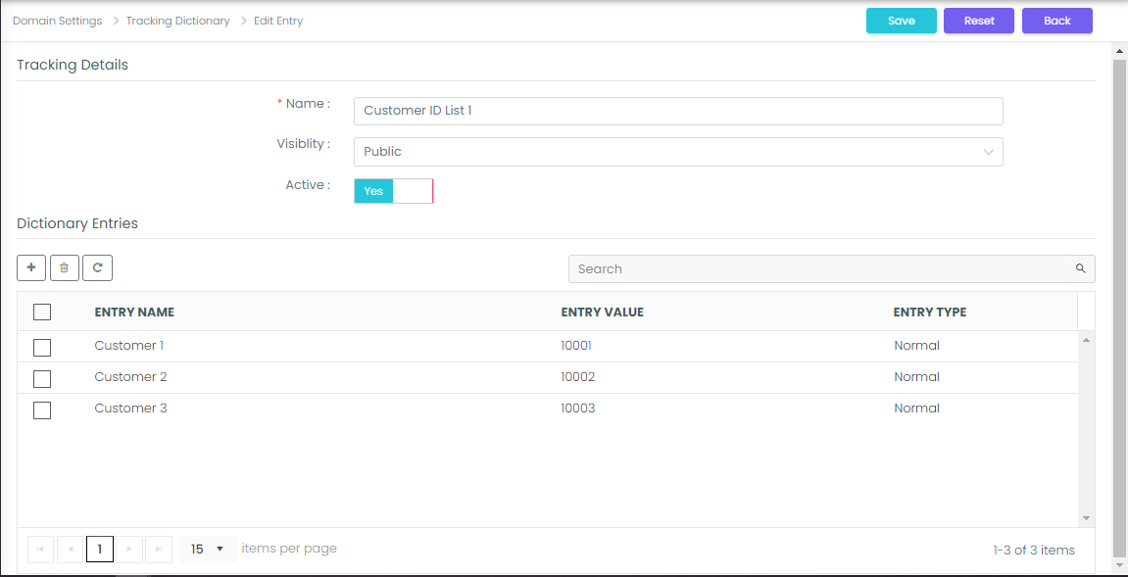Sort by ENTRY TYPE column header
1128x577 pixels.
coord(930,313)
